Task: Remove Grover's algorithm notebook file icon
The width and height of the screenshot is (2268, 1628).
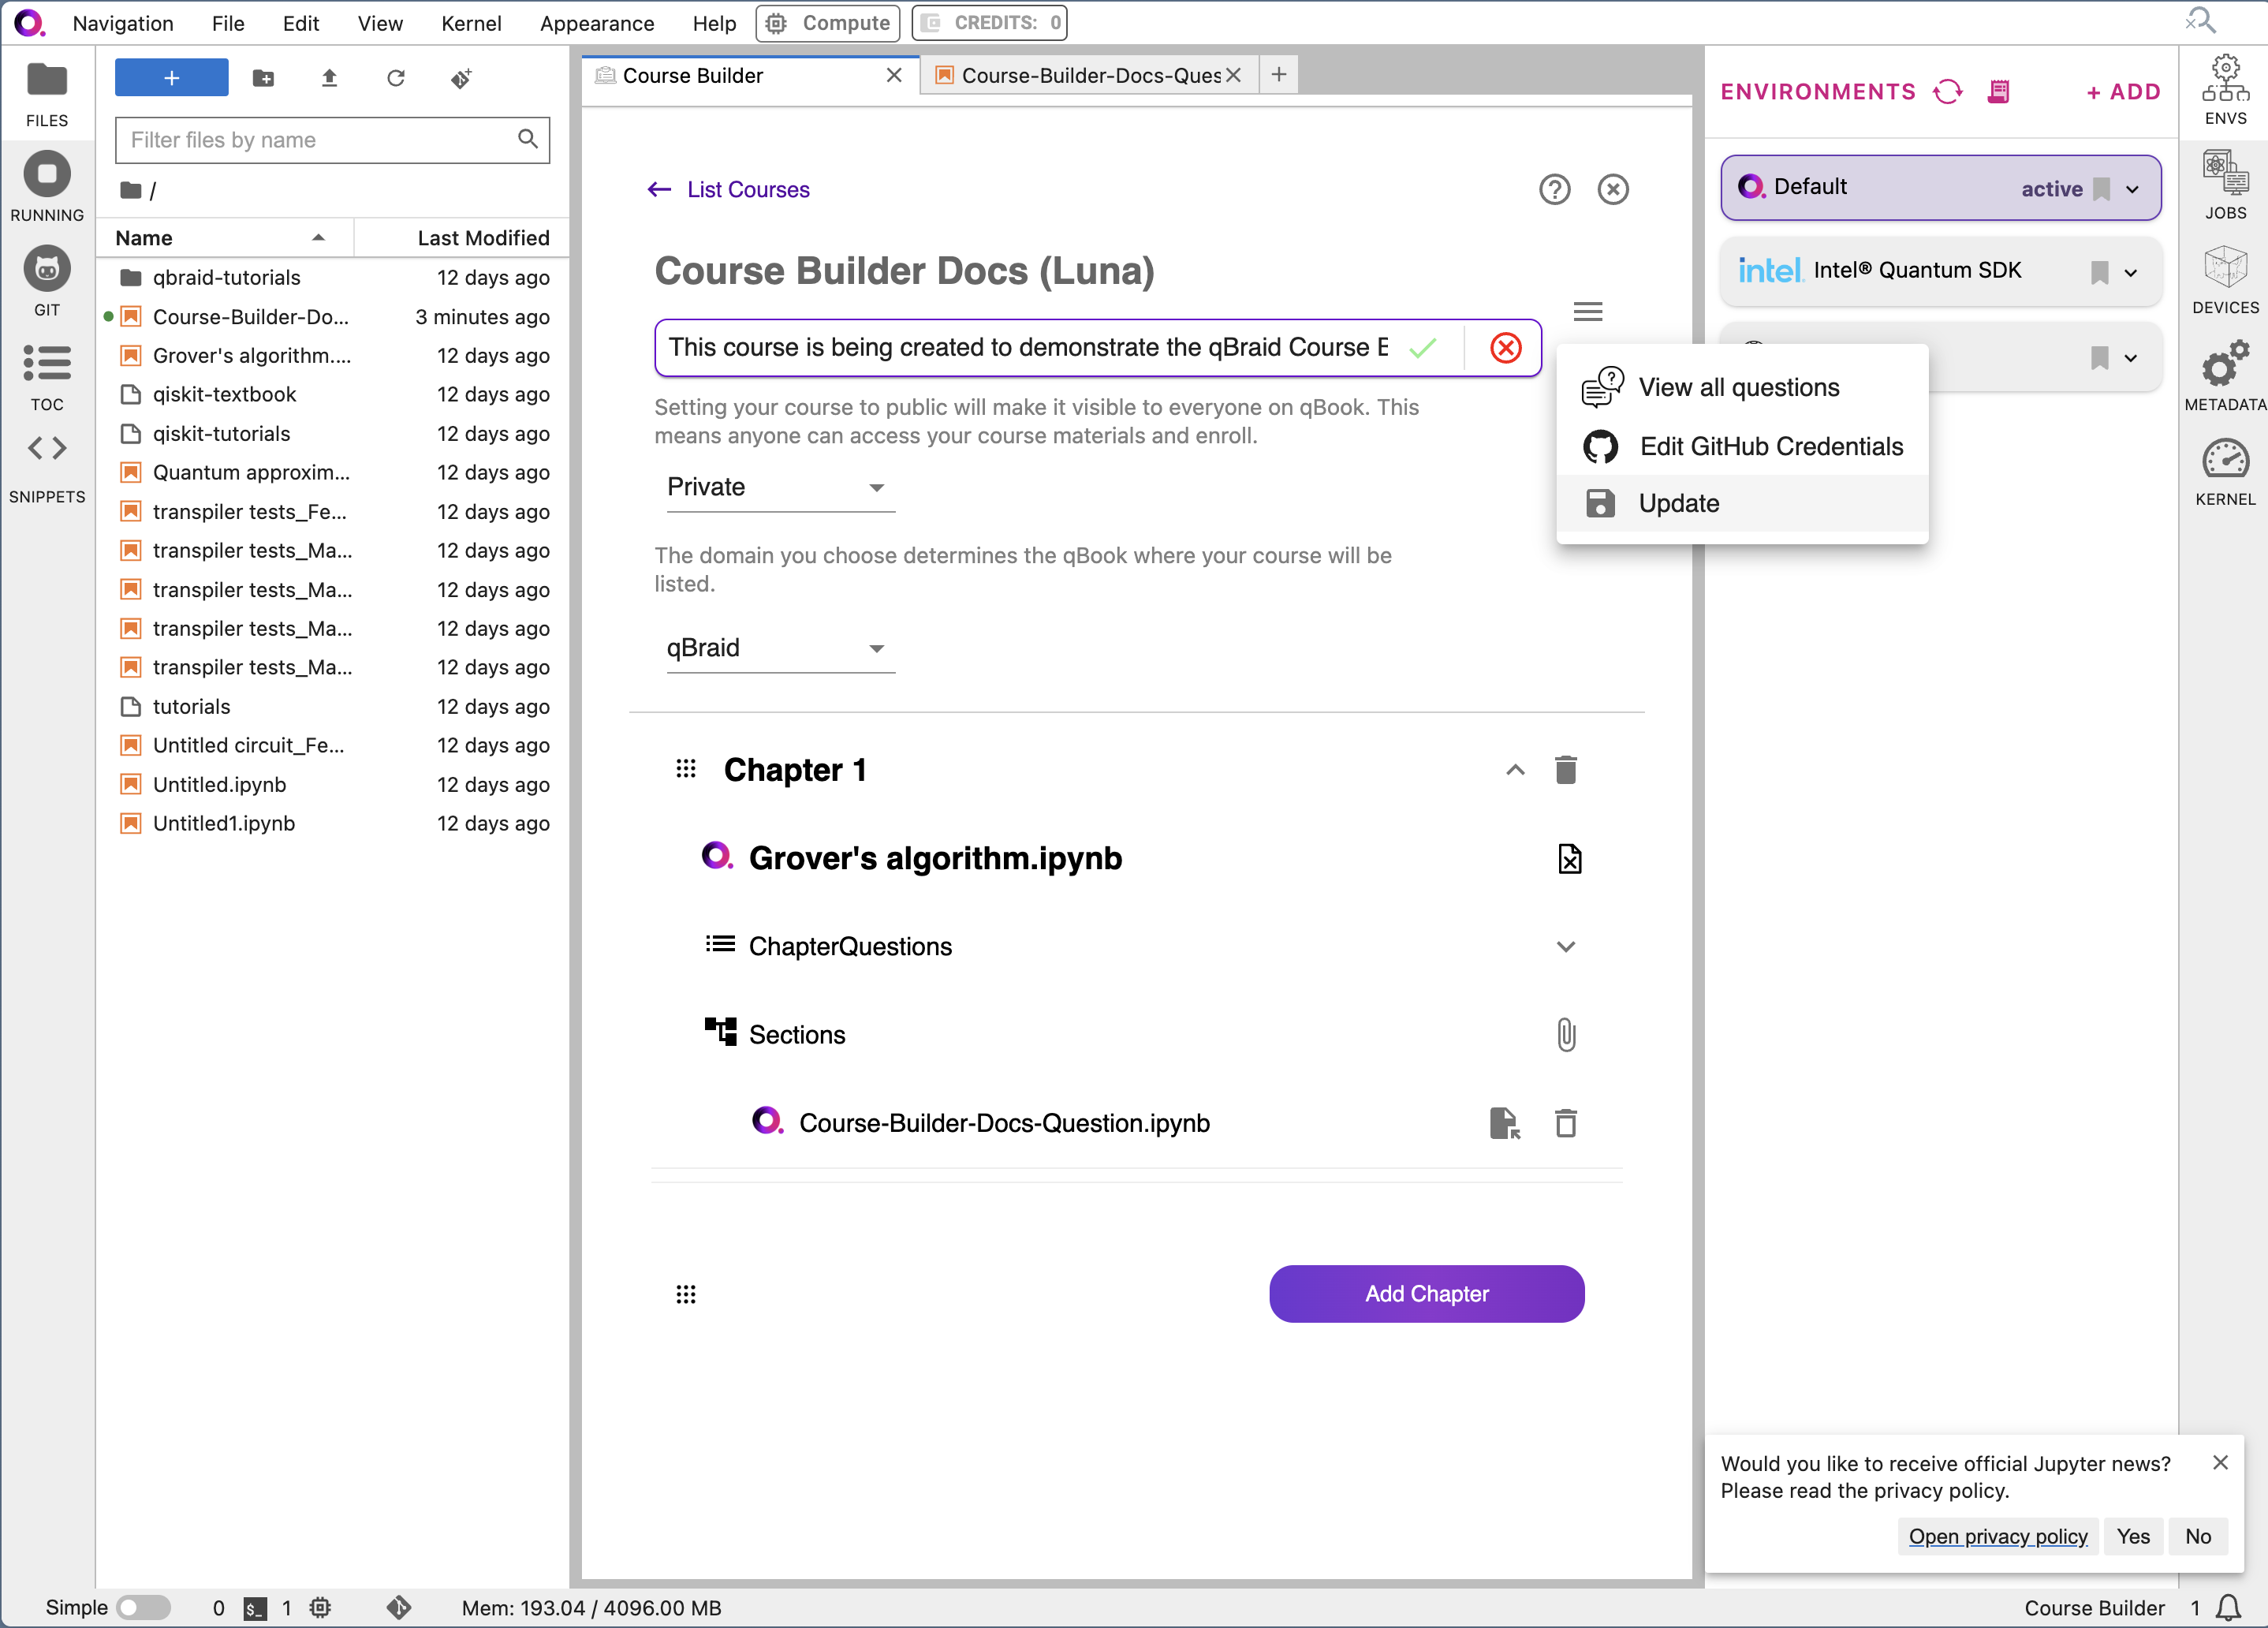Action: click(1569, 859)
